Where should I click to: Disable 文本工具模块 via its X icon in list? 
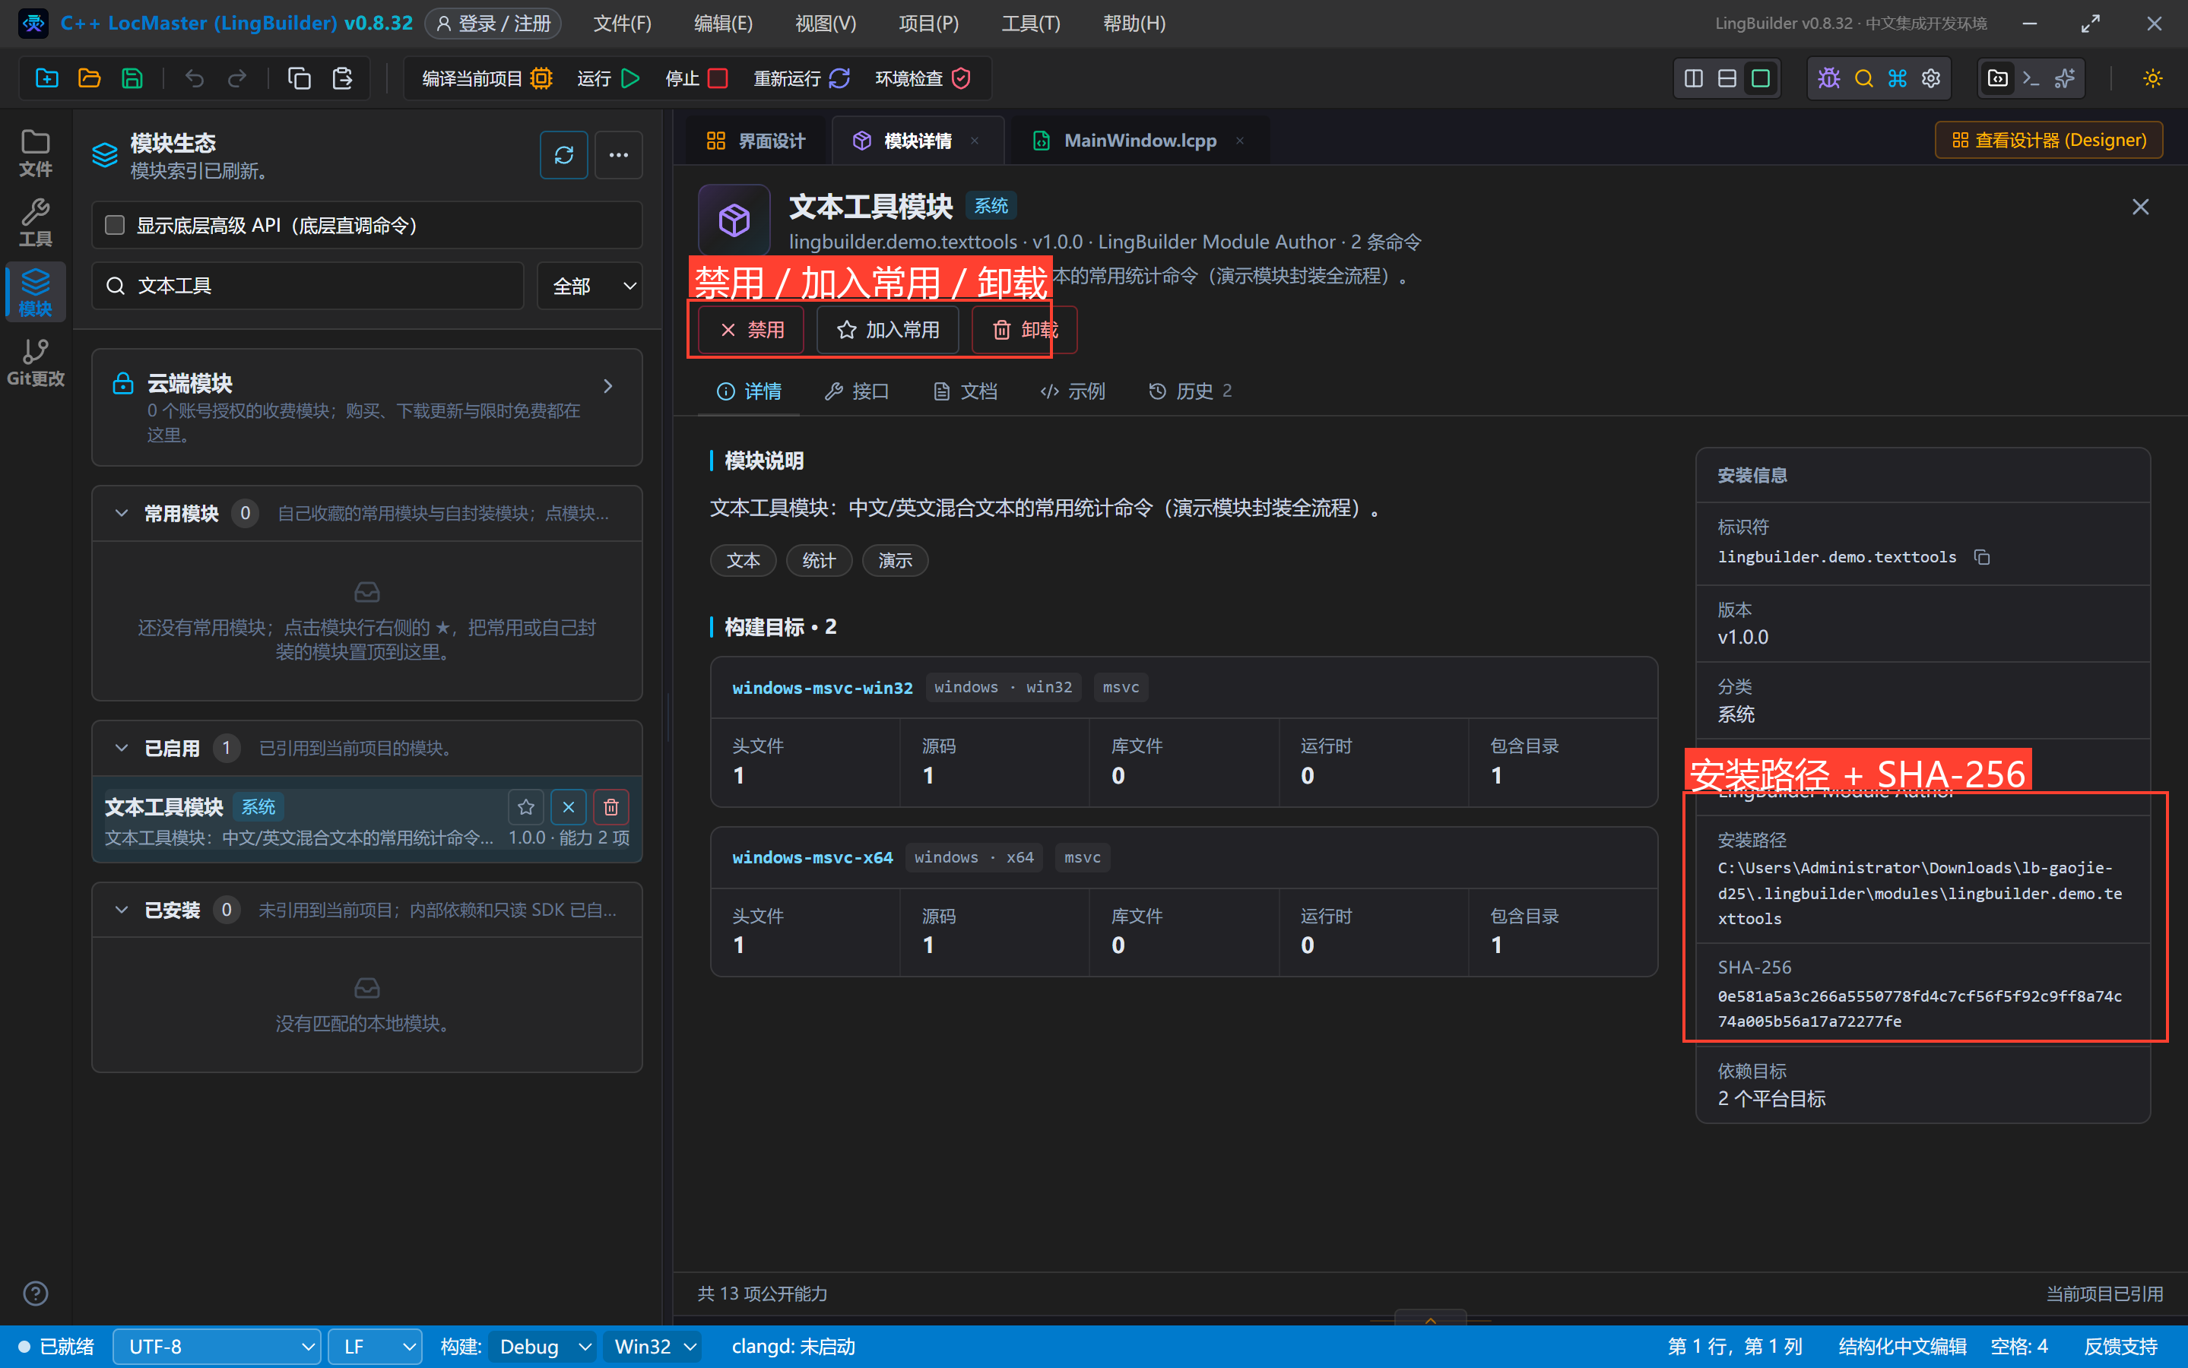(x=568, y=806)
